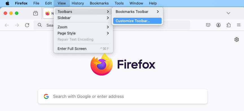Open the Extensions puzzle icon
Image resolution: width=244 pixels, height=111 pixels.
[228, 25]
